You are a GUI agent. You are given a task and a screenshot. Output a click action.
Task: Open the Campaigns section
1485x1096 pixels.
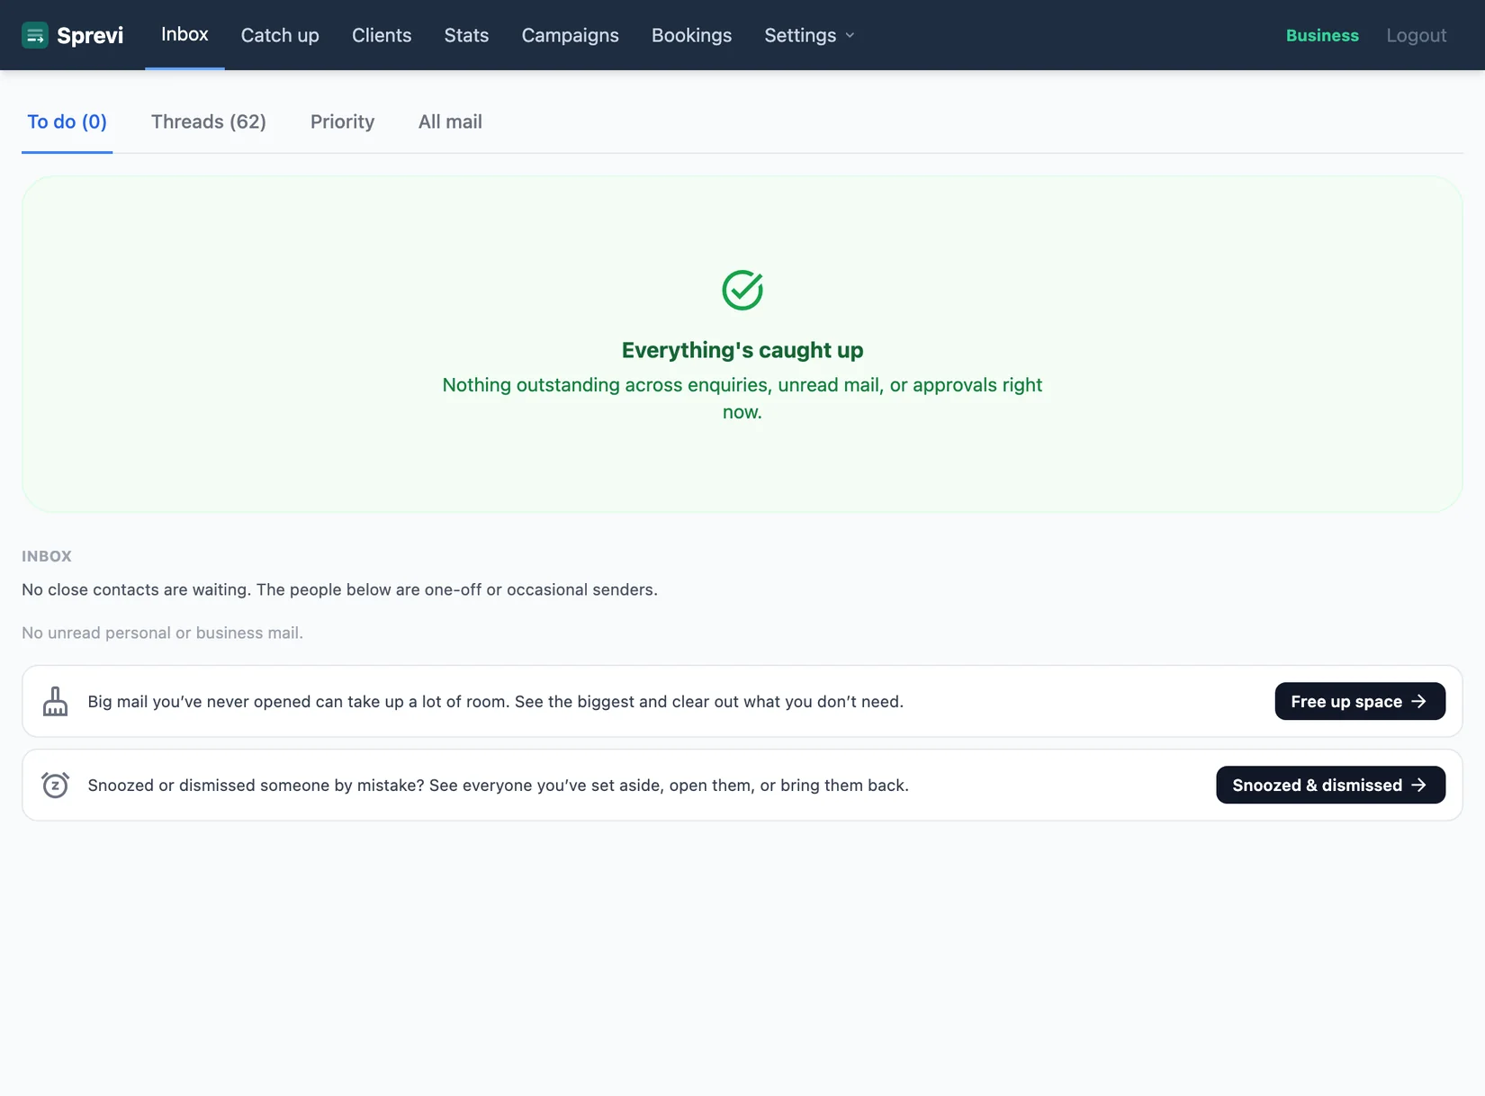(571, 35)
